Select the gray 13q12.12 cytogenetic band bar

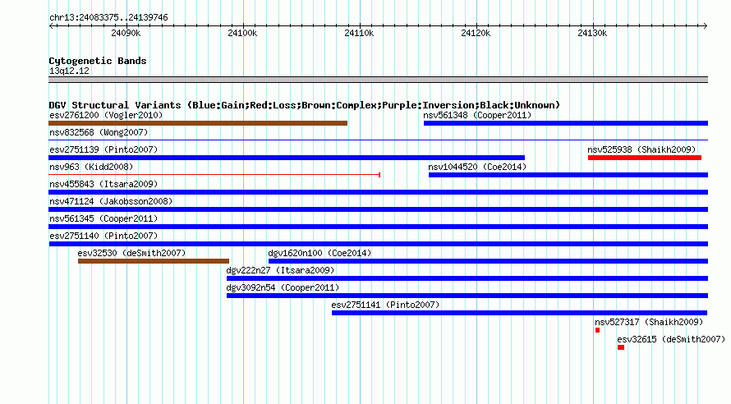pyautogui.click(x=379, y=80)
